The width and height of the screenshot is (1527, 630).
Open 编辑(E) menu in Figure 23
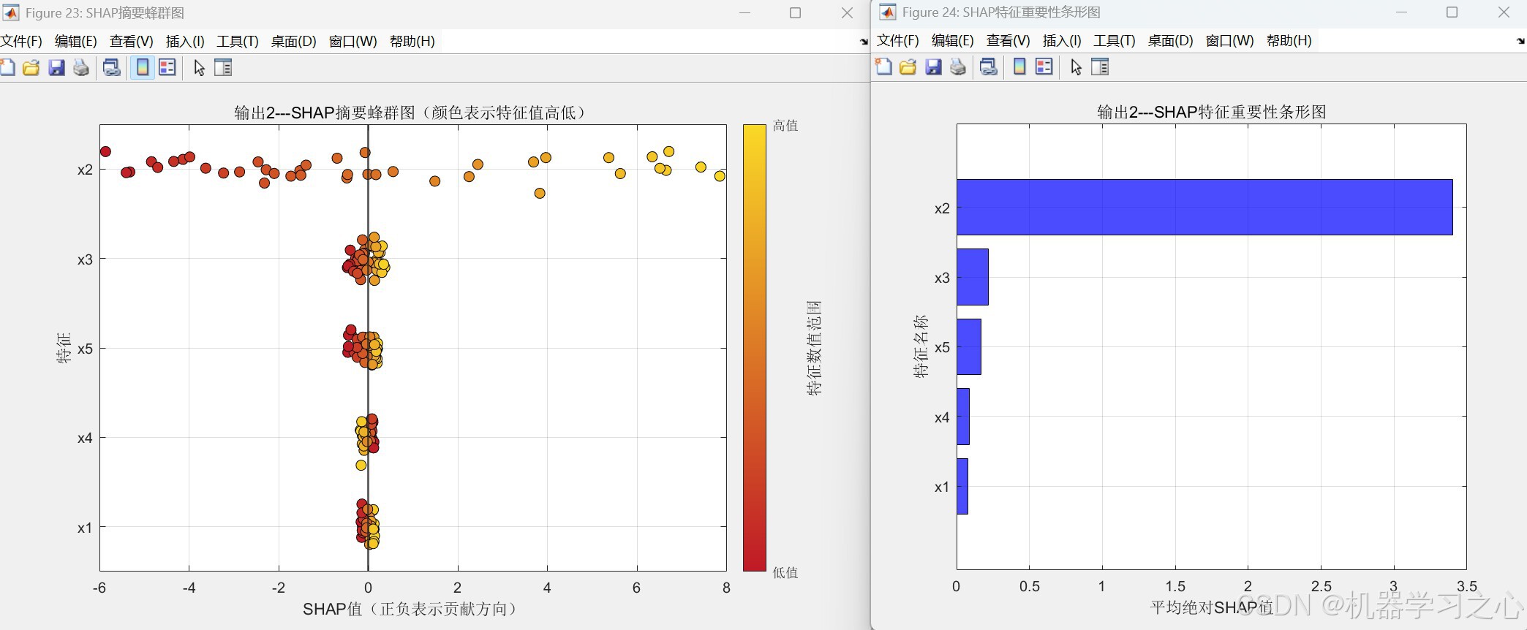click(76, 42)
